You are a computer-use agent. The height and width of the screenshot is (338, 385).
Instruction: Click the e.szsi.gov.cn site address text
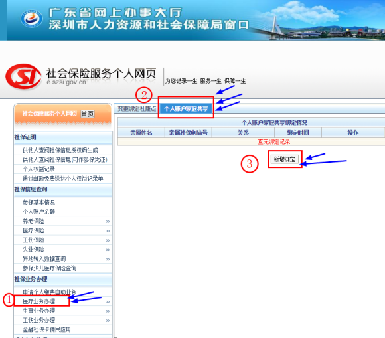pos(66,82)
